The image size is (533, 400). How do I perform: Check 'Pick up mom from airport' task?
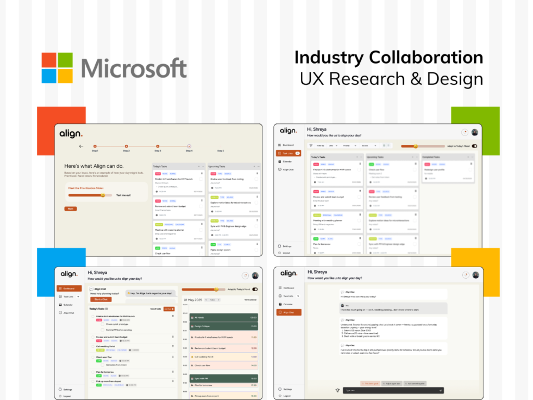tap(93, 381)
